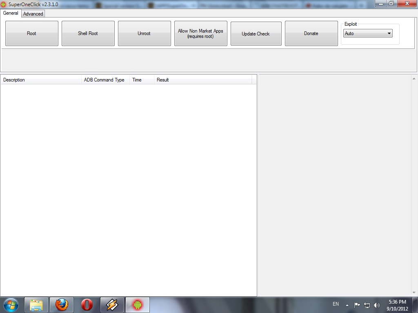This screenshot has width=418, height=313.
Task: Open the Donate button
Action: (311, 33)
